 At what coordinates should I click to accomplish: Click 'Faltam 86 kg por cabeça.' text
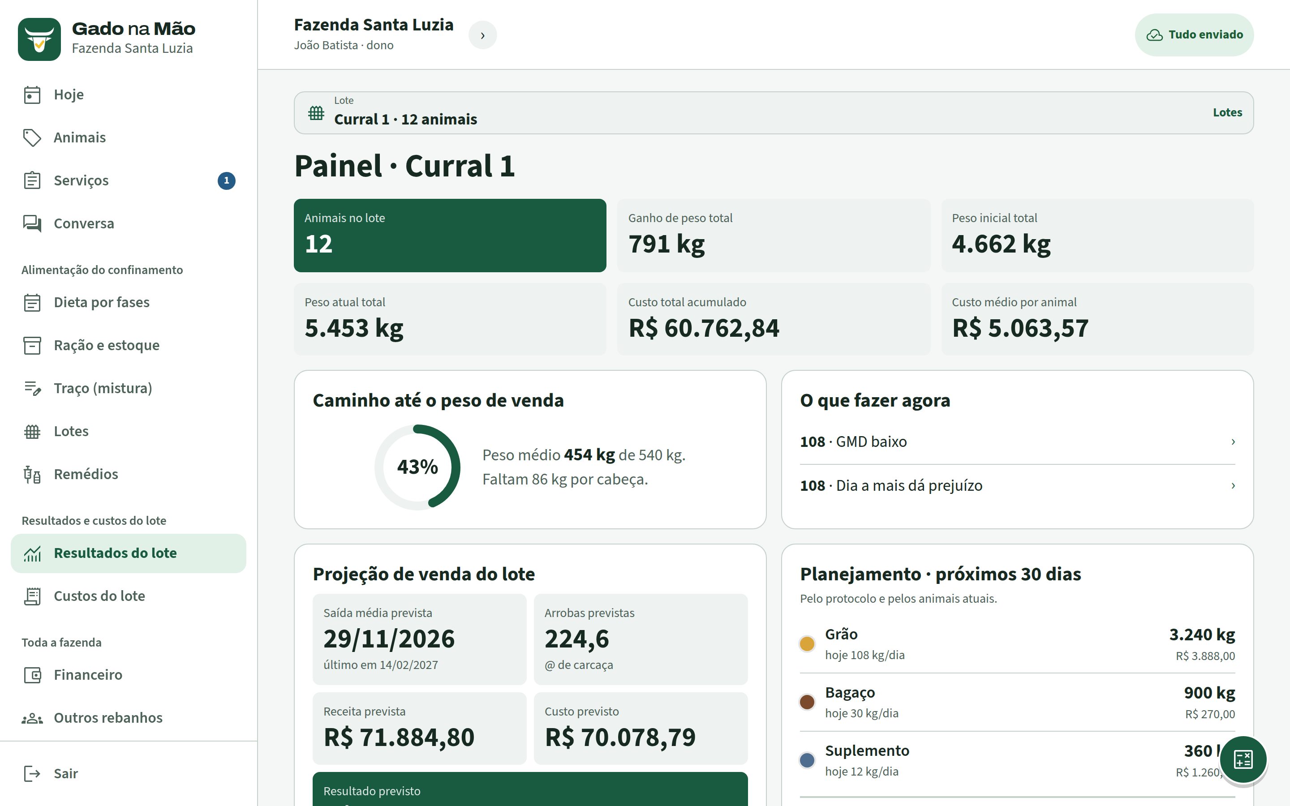565,480
